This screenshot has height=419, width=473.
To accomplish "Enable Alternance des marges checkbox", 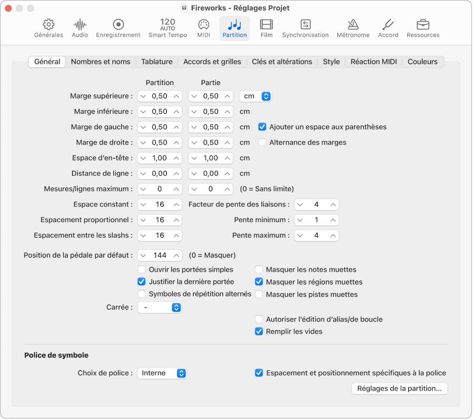I will [262, 142].
